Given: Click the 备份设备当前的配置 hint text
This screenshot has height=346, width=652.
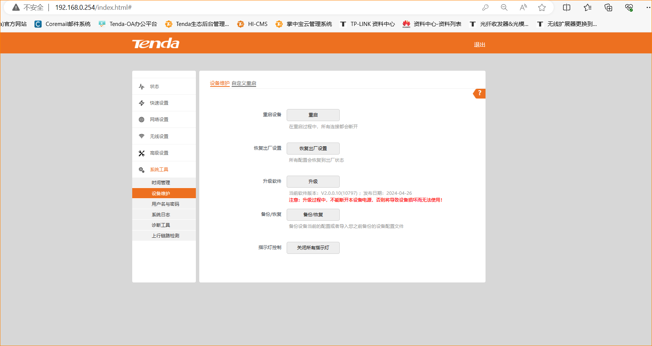Looking at the screenshot, I should [x=346, y=226].
